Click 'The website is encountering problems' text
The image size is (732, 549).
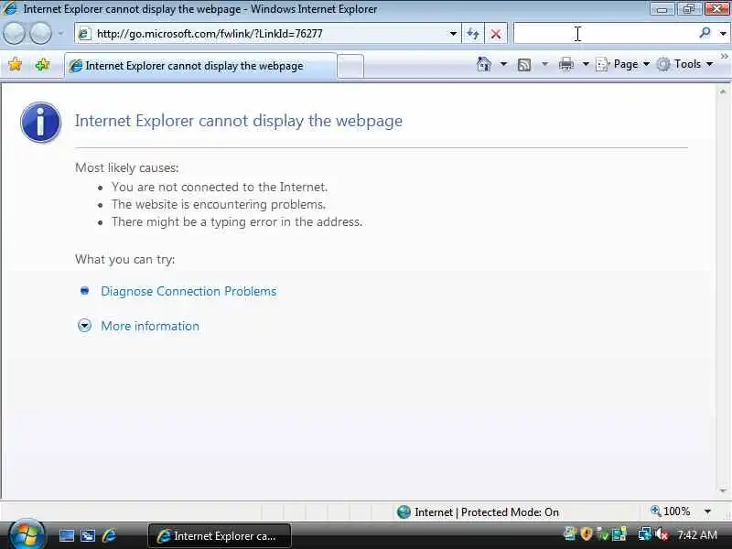pyautogui.click(x=219, y=204)
